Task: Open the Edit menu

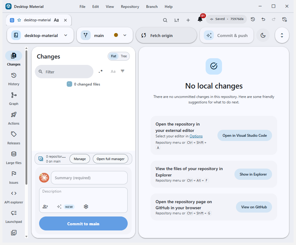Action: pos(96,7)
